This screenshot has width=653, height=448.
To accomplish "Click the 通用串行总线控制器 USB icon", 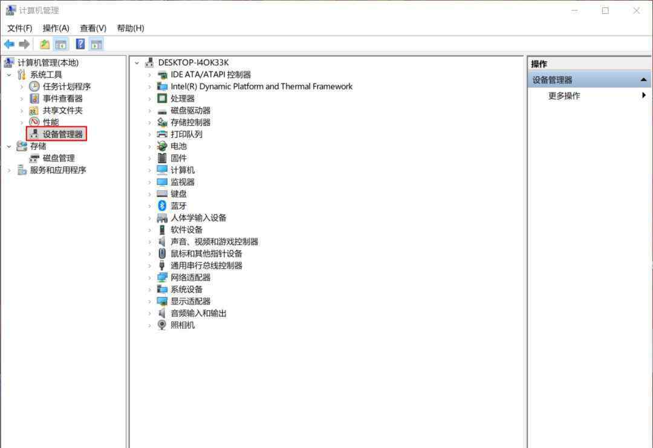I will click(x=162, y=265).
